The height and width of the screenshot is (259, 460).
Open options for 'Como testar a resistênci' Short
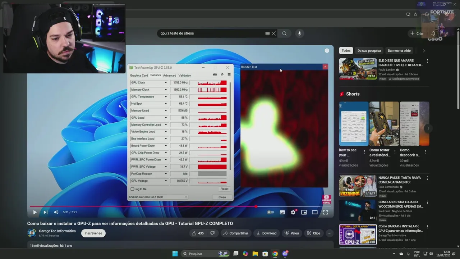point(395,152)
